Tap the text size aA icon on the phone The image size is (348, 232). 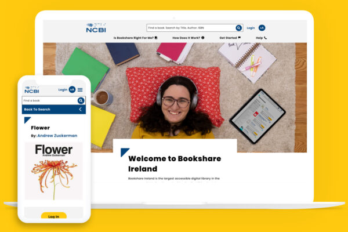[72, 90]
